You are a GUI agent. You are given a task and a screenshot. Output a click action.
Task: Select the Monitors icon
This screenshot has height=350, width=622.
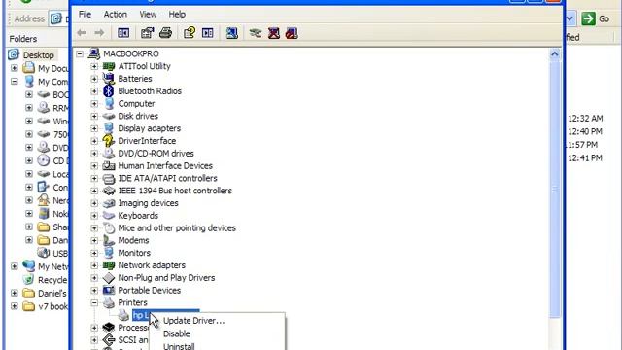coord(108,253)
